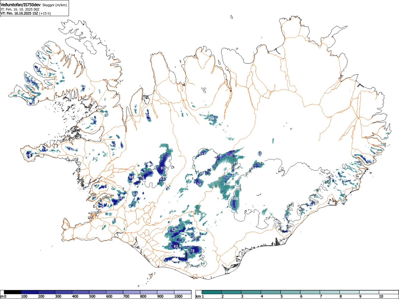Click the '5' tick label on the km scale
The image size is (399, 299).
281,297
